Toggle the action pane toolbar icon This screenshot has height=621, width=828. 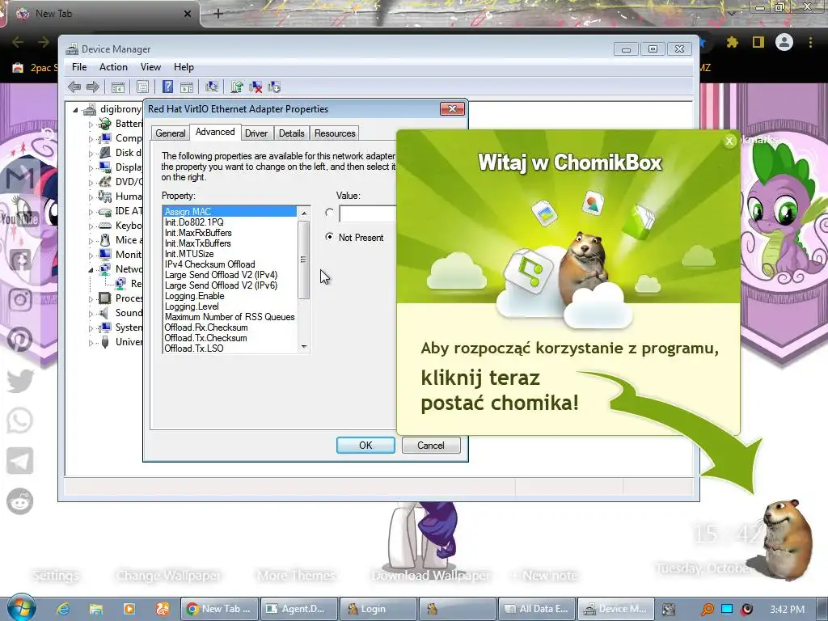click(187, 87)
